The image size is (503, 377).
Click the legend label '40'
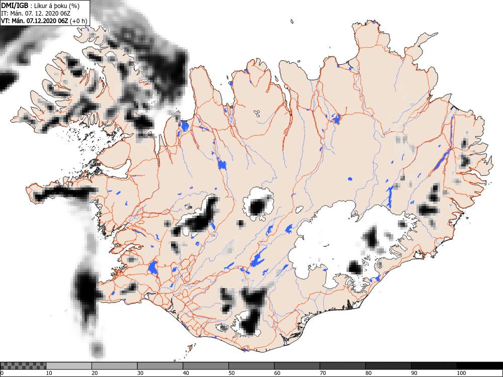(x=186, y=373)
